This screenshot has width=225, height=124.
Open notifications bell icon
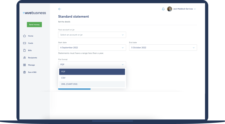163,9
